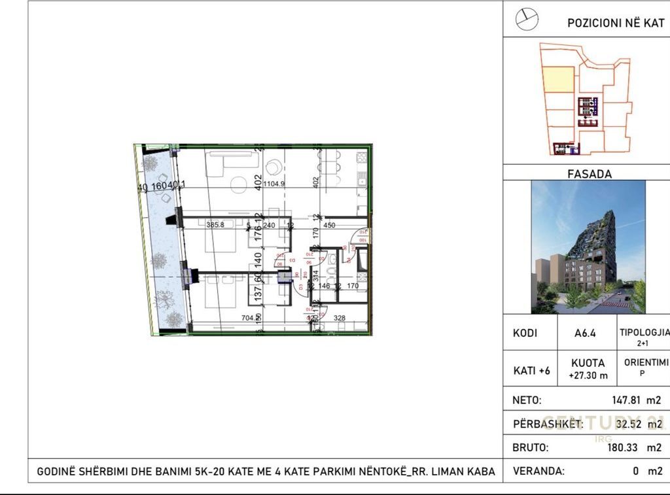Click the round coffee table in living room
Viewport: 670px width, 495px height.
click(239, 184)
